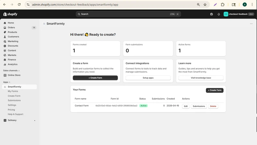Image resolution: width=257 pixels, height=145 pixels.
Task: Click the purple feather extension icon
Action: [x=215, y=5]
